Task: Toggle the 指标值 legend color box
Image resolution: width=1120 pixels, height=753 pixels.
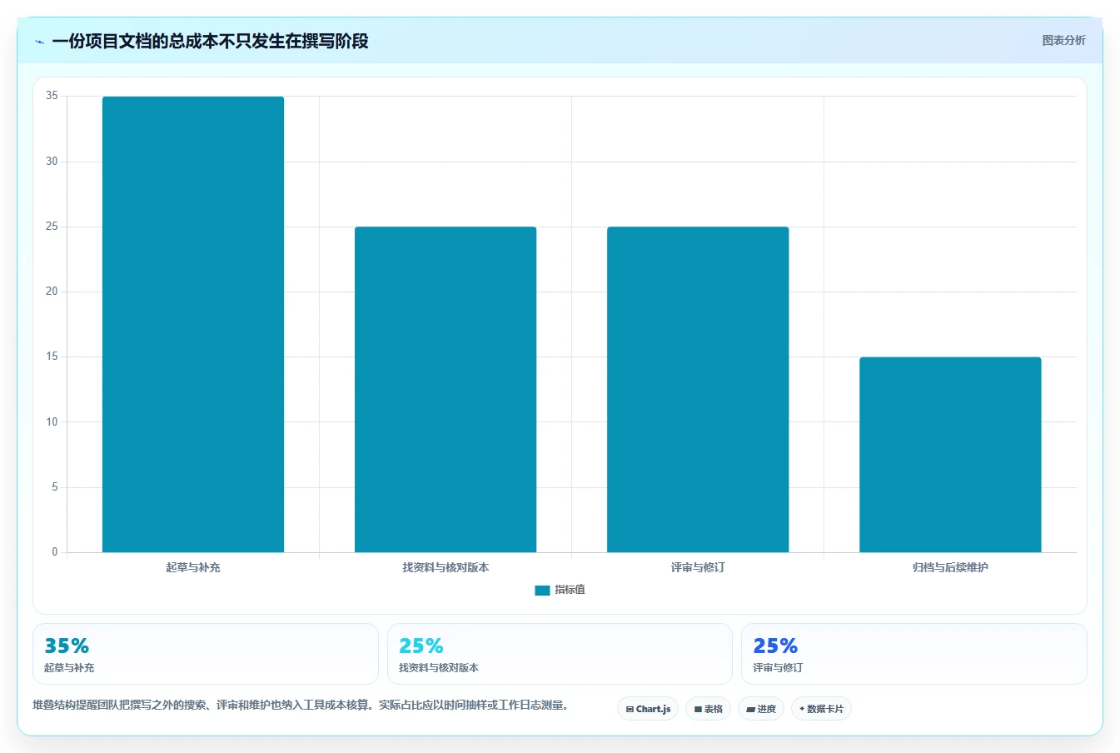Action: pyautogui.click(x=542, y=590)
